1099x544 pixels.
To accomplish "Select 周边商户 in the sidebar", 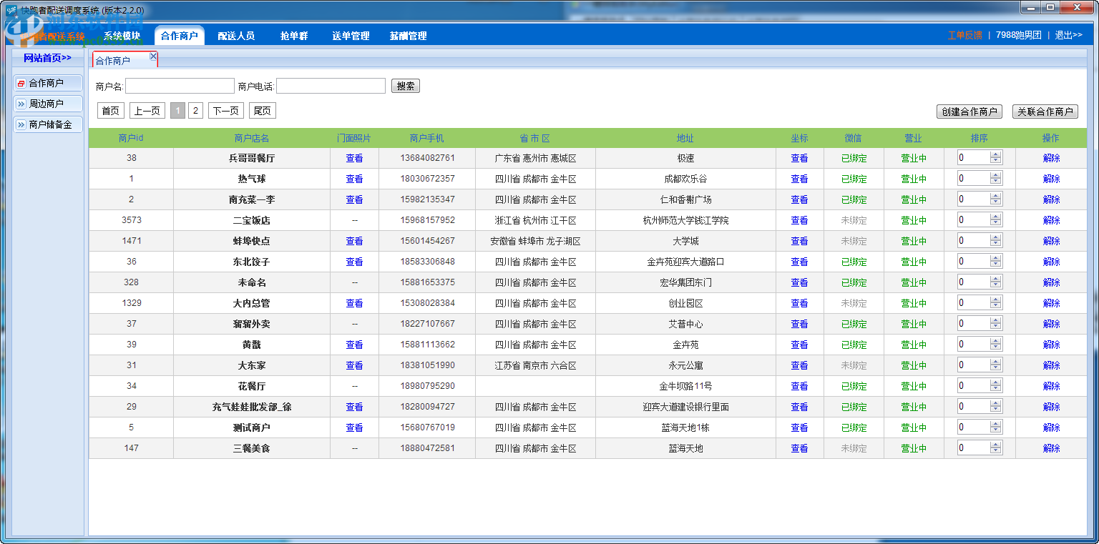I will point(48,104).
